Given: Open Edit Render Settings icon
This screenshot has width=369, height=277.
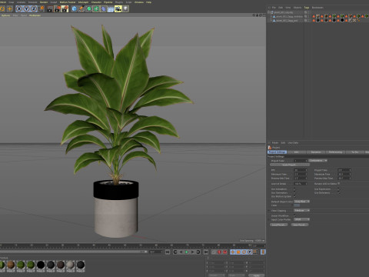Looking at the screenshot, I should pyautogui.click(x=65, y=9).
